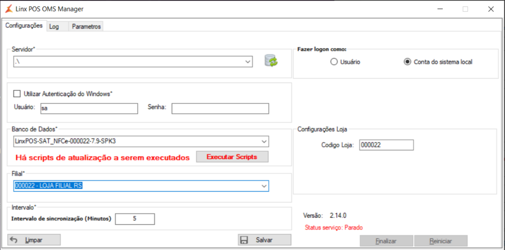
Task: Focus the Usuário text field
Action: (x=89, y=109)
